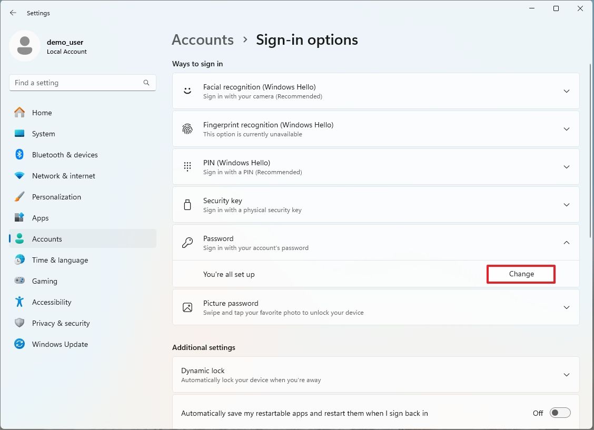This screenshot has width=594, height=430.
Task: Select the Network & internet icon
Action: (x=19, y=176)
